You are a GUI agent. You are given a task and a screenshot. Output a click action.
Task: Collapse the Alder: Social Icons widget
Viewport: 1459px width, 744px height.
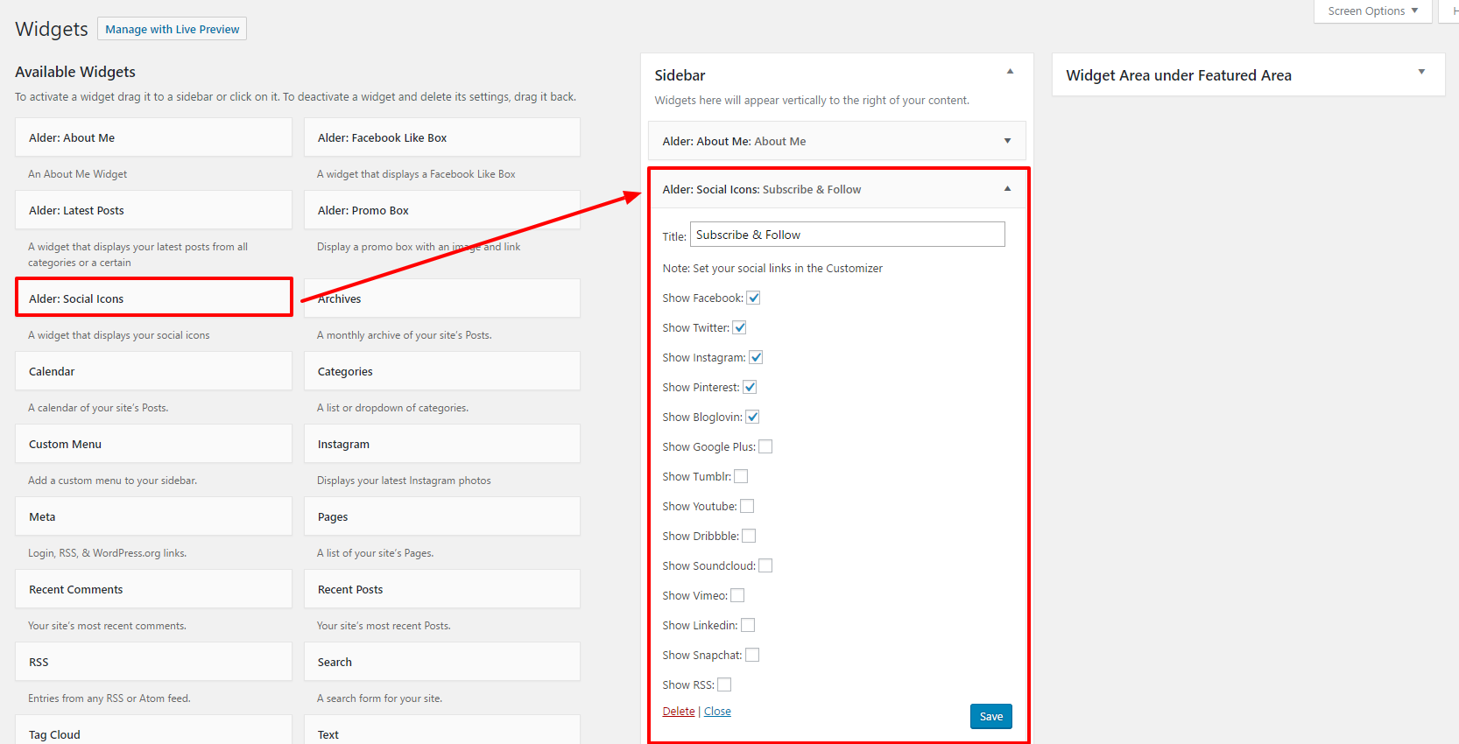(1007, 189)
